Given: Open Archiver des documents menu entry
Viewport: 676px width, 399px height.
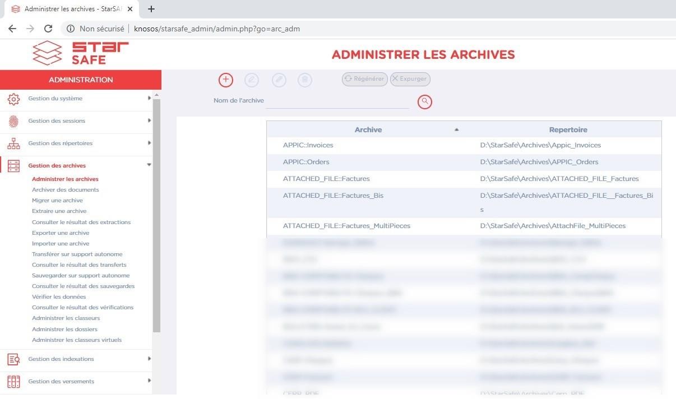Looking at the screenshot, I should click(x=65, y=189).
